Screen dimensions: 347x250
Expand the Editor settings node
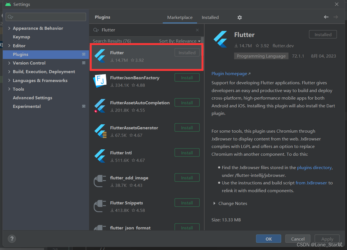[9, 46]
